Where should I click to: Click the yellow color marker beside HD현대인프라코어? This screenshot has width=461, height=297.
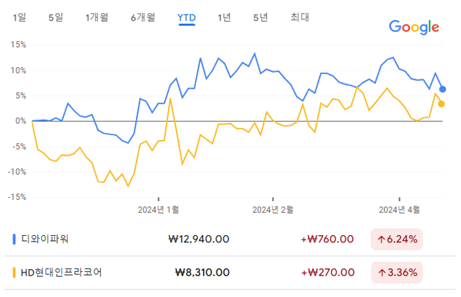[14, 272]
